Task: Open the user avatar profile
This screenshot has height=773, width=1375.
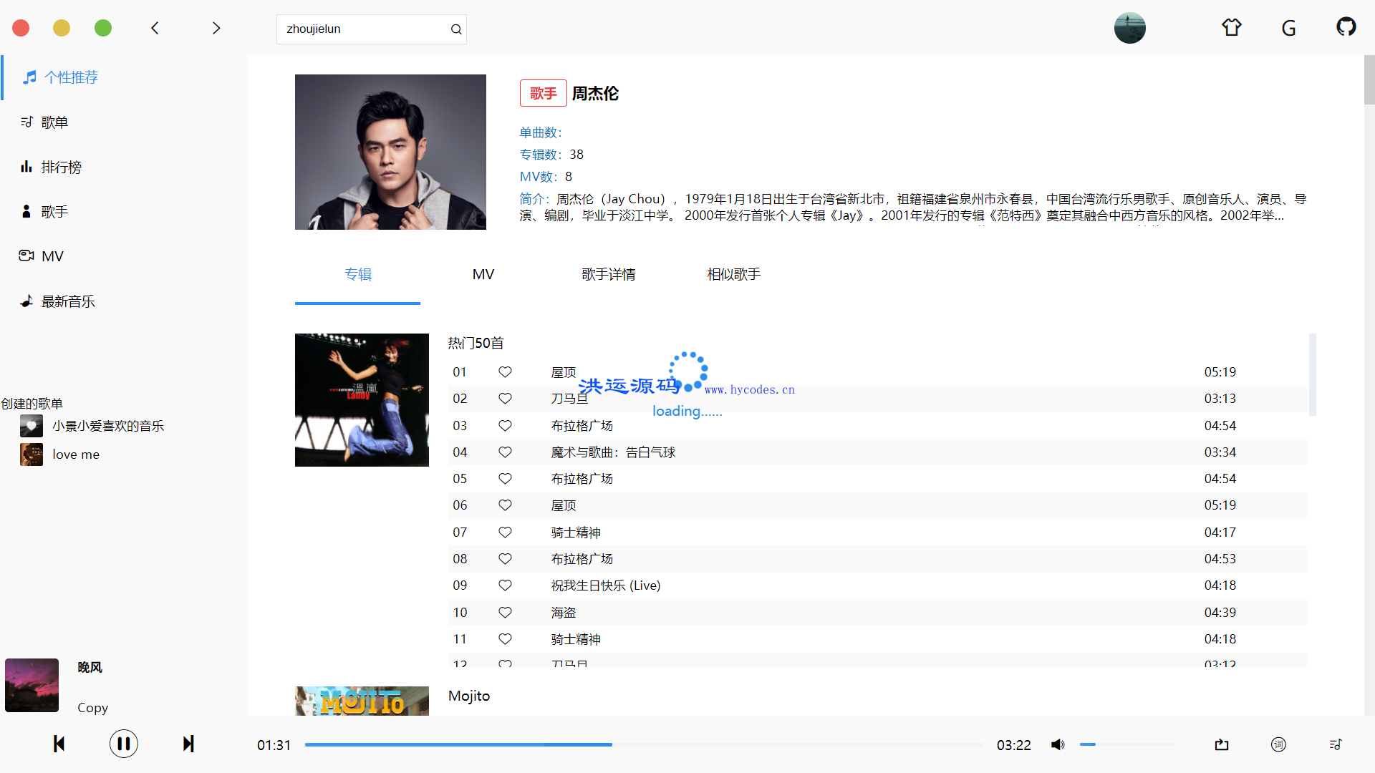Action: coord(1130,28)
